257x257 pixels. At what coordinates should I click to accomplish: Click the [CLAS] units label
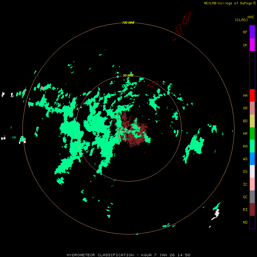pyautogui.click(x=241, y=20)
